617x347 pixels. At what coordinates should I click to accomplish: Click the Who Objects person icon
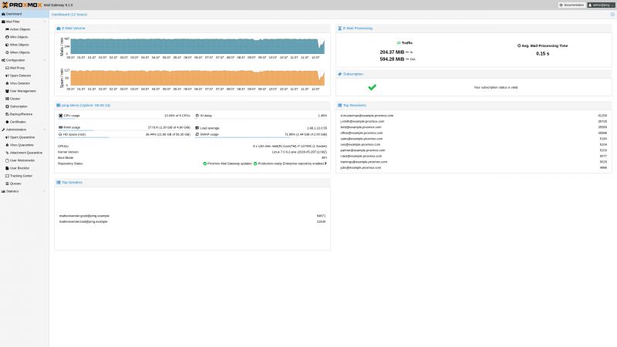pyautogui.click(x=7, y=37)
